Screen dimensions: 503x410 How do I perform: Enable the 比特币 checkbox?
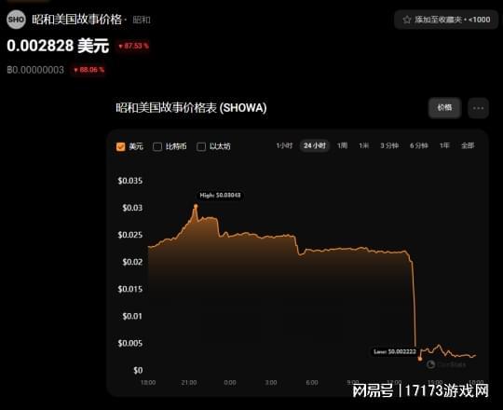[x=157, y=146]
